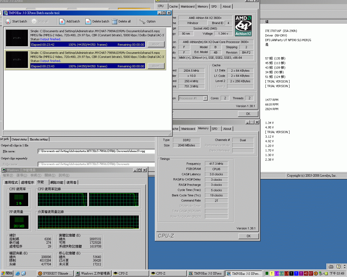Click the teal 6.6 tray icon
Screen dimensions: 347x277
[x=281, y=273]
